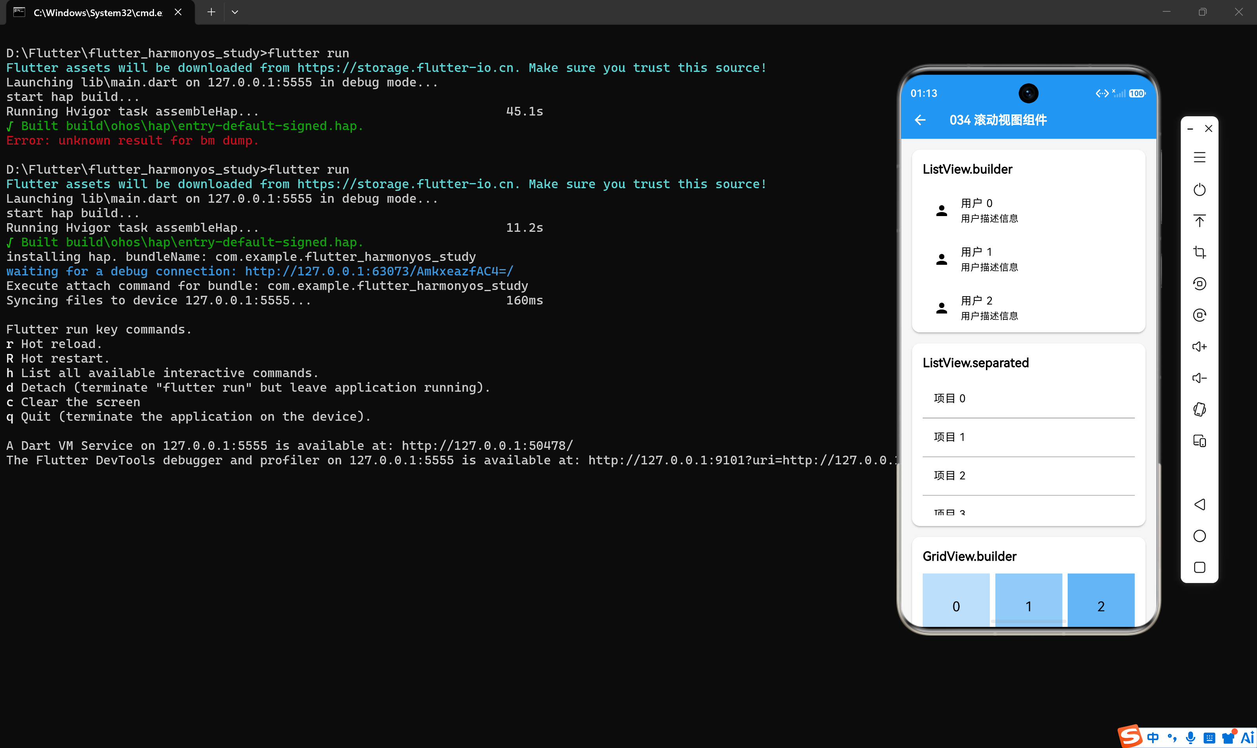The width and height of the screenshot is (1257, 748).
Task: Open the Dart VM Service URL http://127.0.0.1:50478/
Action: [x=487, y=445]
